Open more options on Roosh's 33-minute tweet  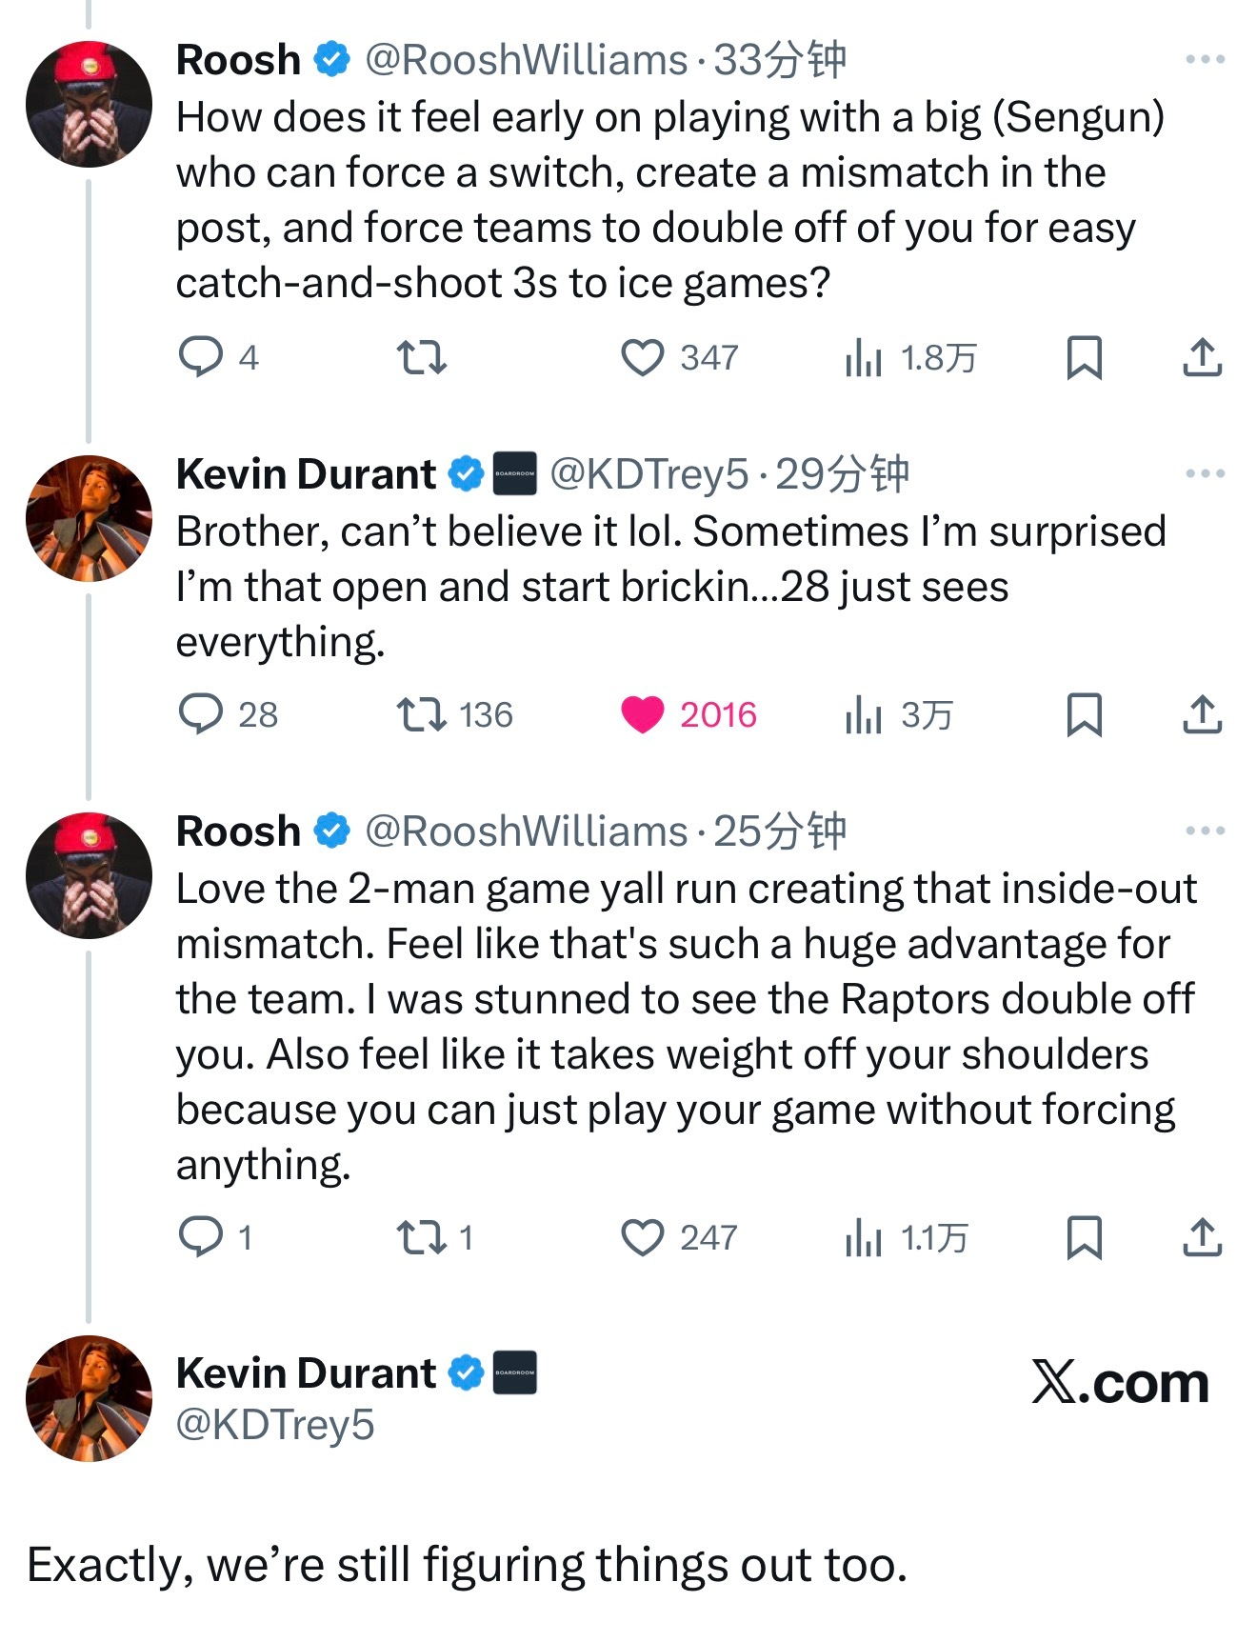click(x=1205, y=60)
